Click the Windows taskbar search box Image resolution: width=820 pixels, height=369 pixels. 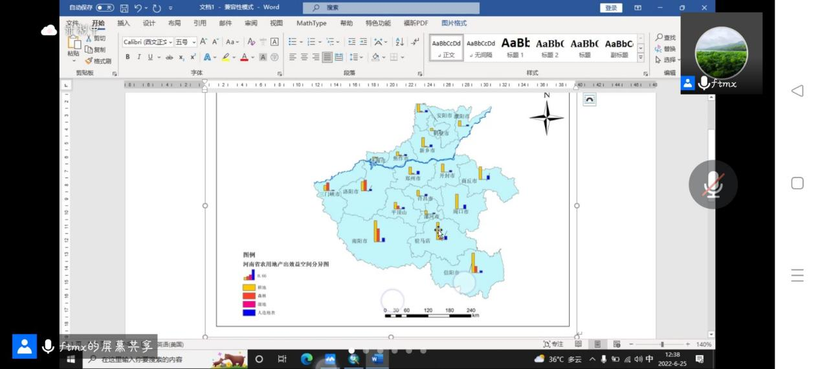point(142,359)
